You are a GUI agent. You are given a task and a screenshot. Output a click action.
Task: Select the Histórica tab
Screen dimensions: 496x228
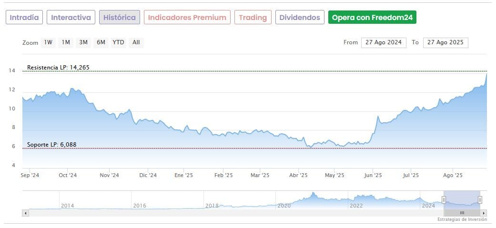[x=120, y=18]
